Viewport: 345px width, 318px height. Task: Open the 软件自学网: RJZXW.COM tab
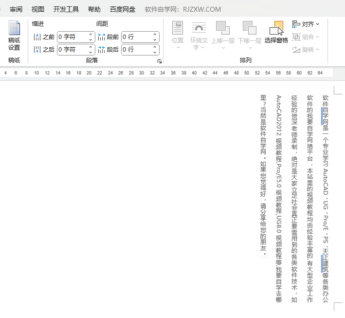tap(183, 9)
